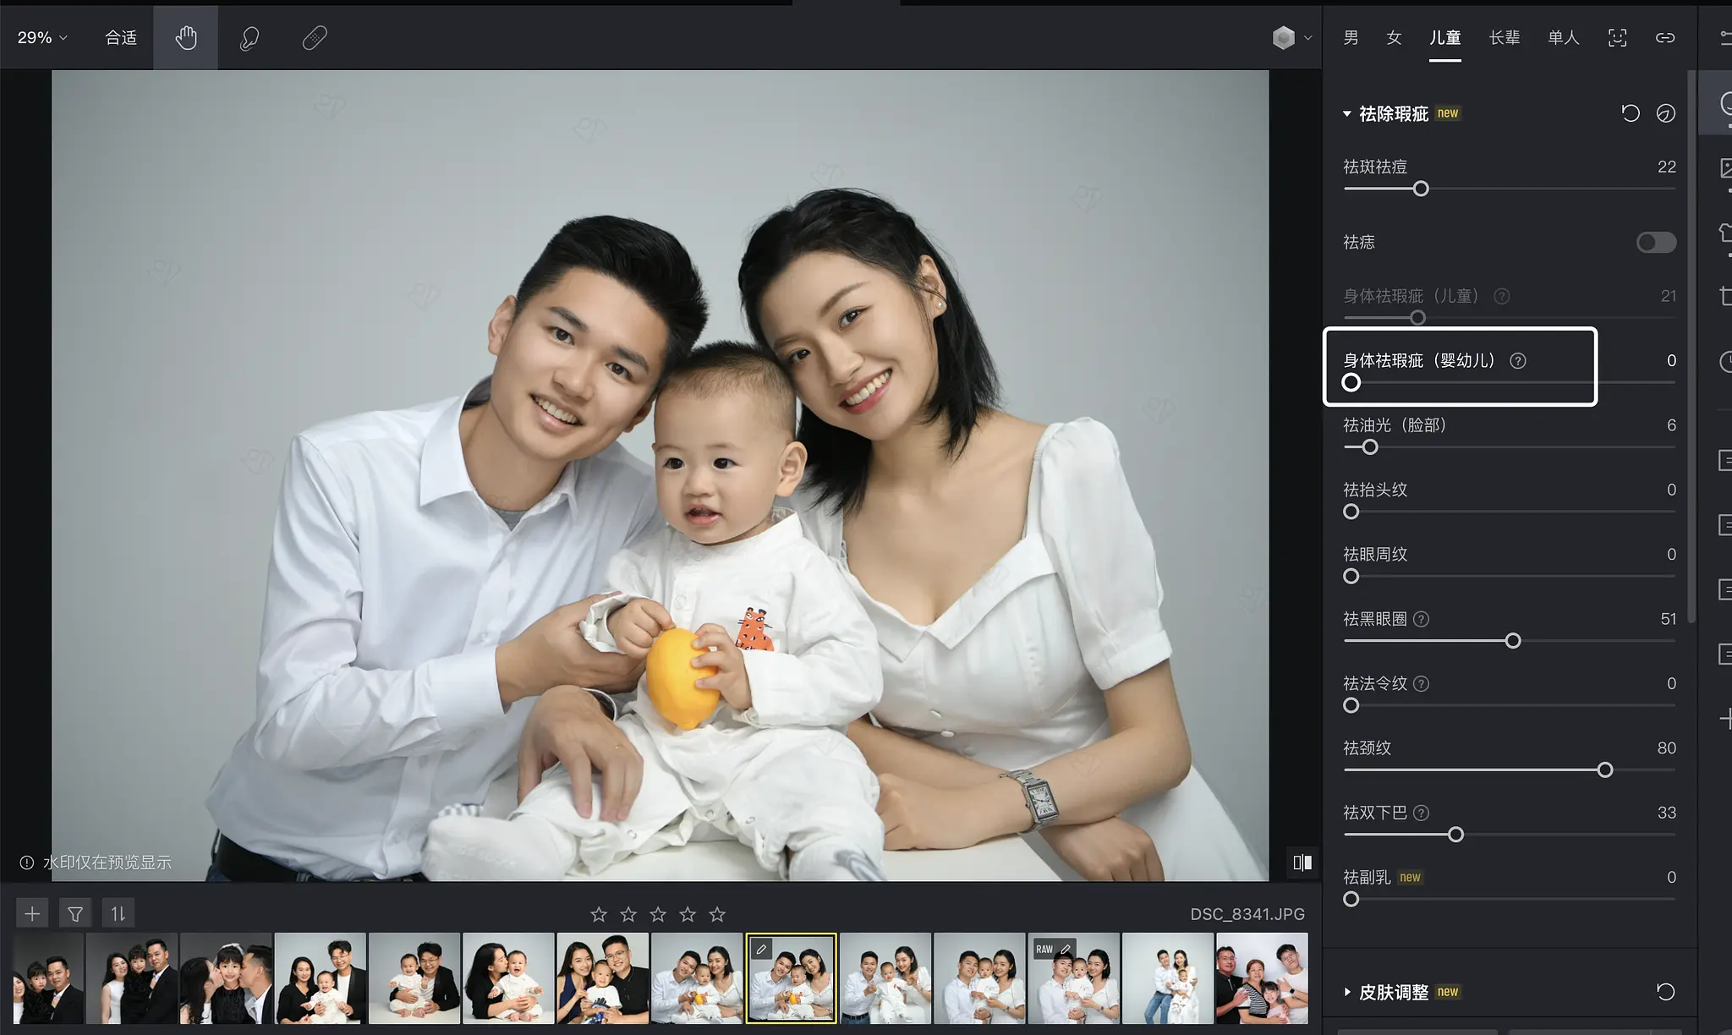Image resolution: width=1732 pixels, height=1035 pixels.
Task: Select the bandage healing tool
Action: [315, 37]
